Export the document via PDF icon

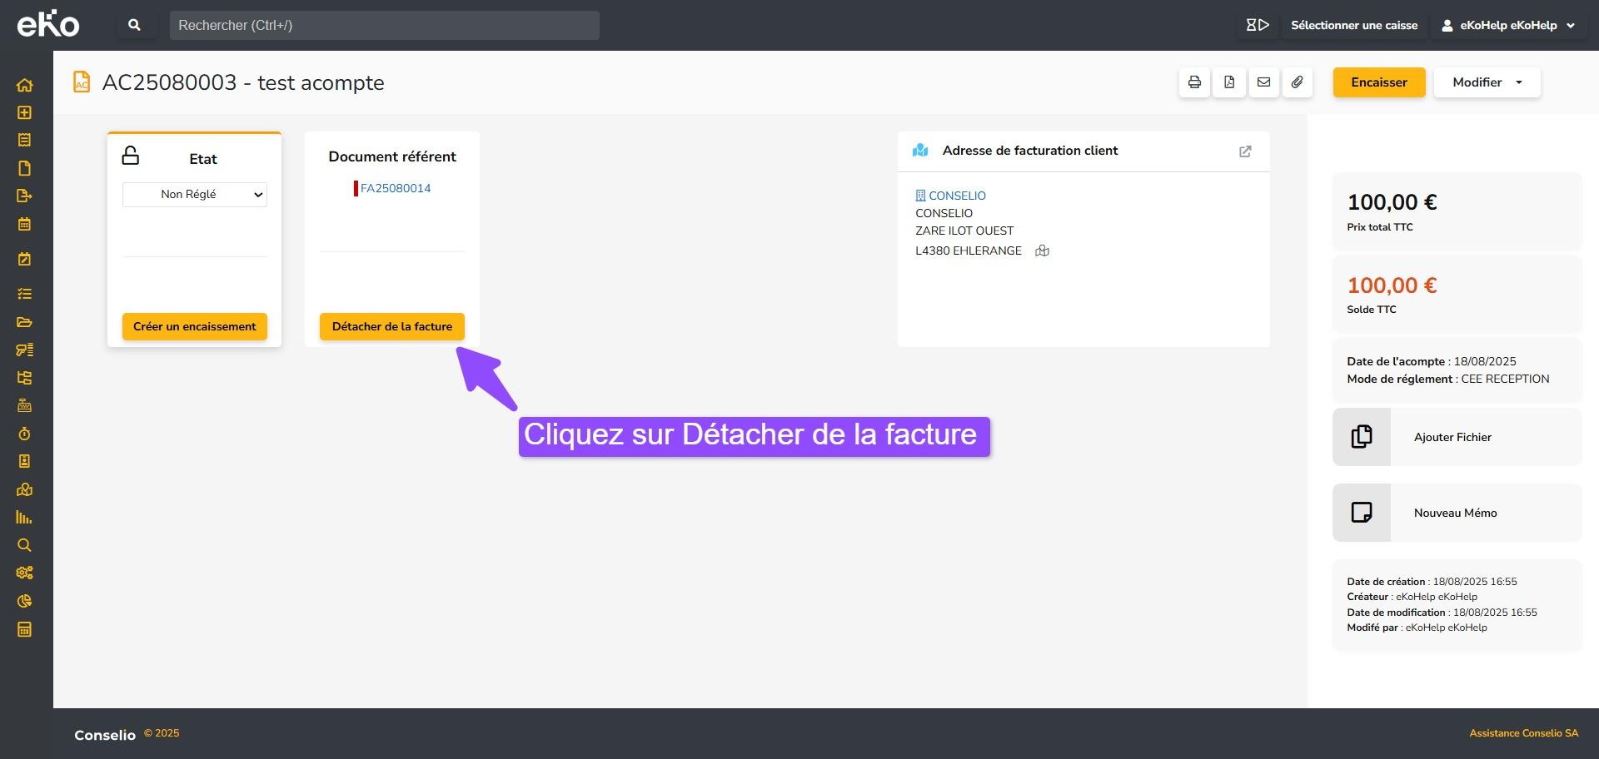tap(1229, 82)
